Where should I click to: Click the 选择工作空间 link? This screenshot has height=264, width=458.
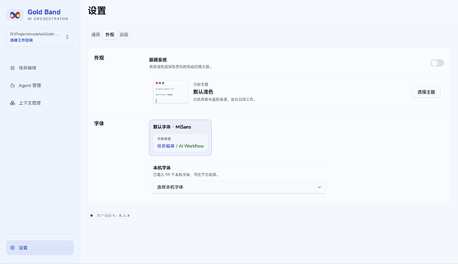tap(21, 40)
